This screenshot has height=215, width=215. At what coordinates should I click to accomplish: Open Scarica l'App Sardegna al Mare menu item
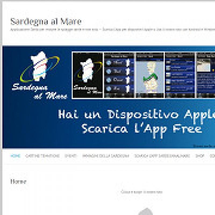[162, 156]
